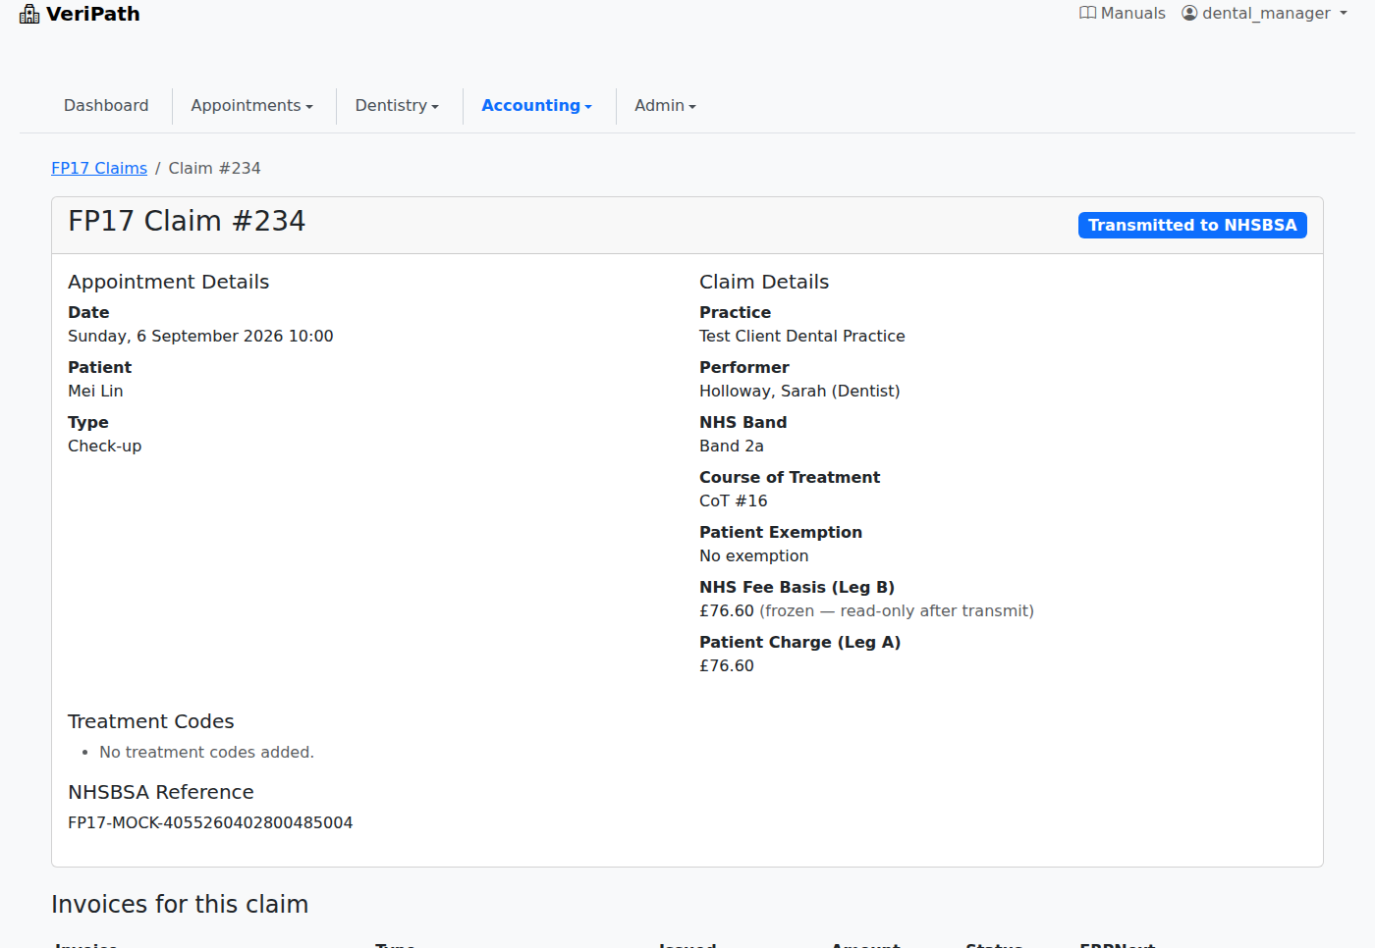The width and height of the screenshot is (1375, 948).
Task: Click the Band 2a value
Action: [x=732, y=446]
